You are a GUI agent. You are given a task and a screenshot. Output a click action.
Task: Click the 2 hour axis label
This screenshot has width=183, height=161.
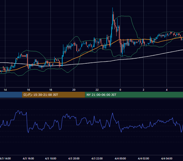click(143, 90)
